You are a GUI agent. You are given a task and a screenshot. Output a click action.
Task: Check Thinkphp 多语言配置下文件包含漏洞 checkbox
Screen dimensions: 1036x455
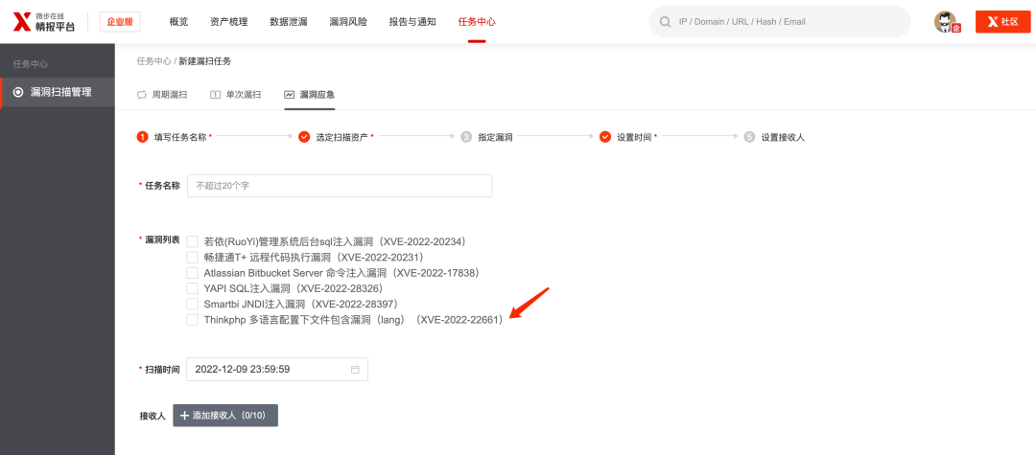[x=192, y=320]
